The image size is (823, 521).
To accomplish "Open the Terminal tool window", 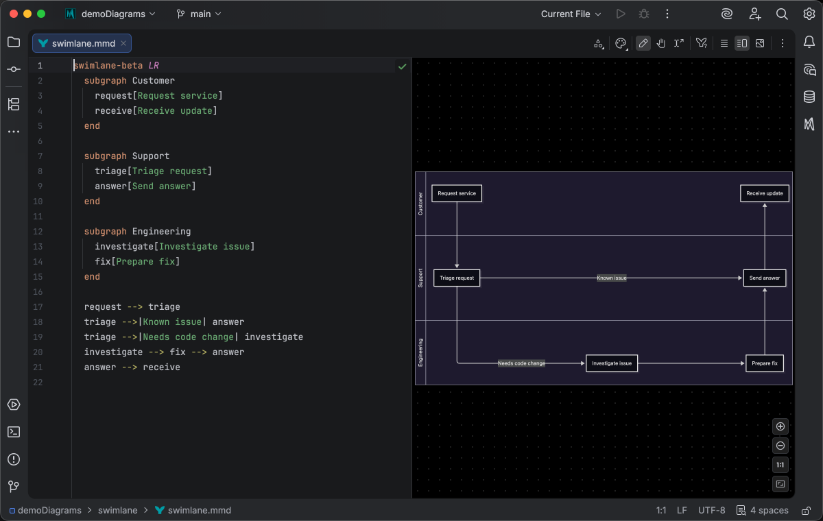I will [x=14, y=432].
